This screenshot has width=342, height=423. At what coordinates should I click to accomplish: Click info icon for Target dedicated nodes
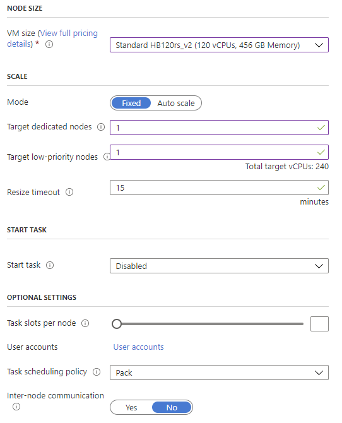pyautogui.click(x=101, y=127)
